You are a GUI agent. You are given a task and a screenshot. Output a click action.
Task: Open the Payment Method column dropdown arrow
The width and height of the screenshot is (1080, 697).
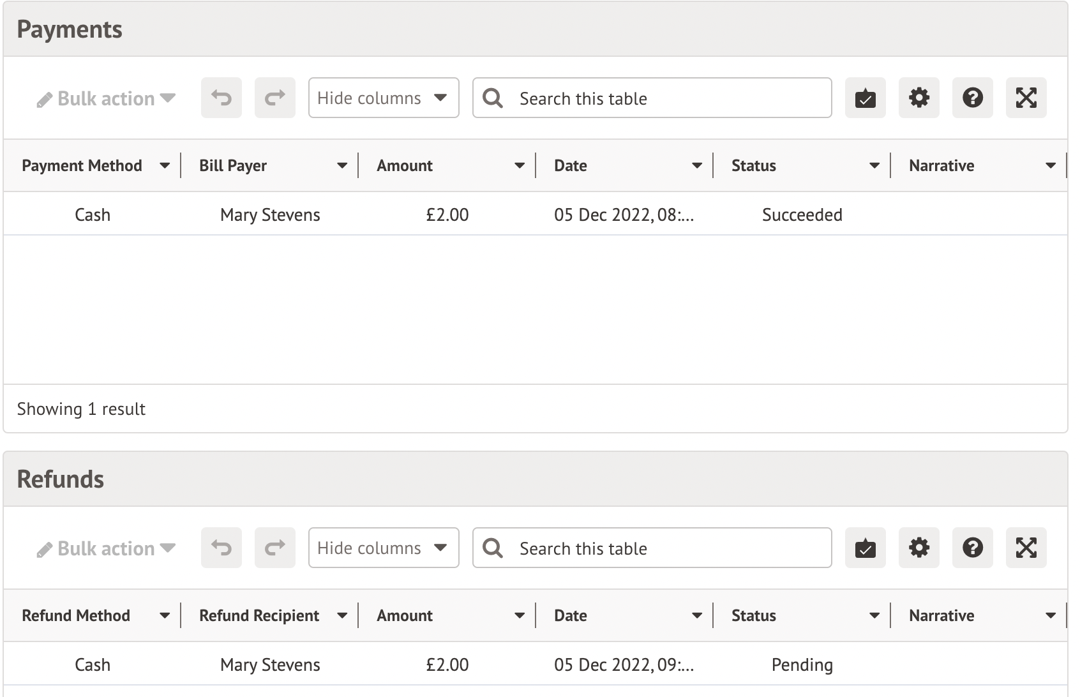click(x=165, y=166)
